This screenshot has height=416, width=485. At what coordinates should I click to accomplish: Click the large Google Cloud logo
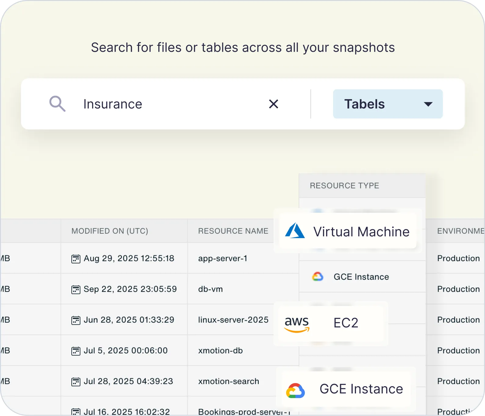pyautogui.click(x=295, y=390)
